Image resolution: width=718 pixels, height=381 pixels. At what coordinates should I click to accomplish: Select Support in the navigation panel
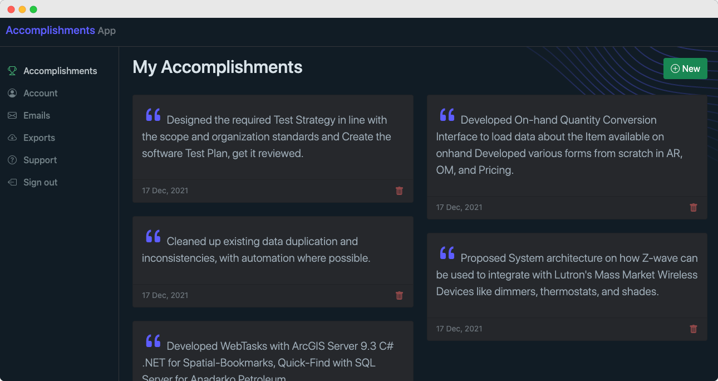[x=40, y=160]
